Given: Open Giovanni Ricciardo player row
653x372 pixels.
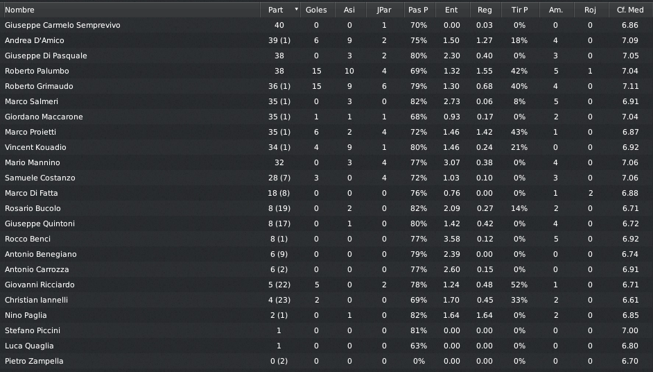Looking at the screenshot, I should click(x=326, y=285).
